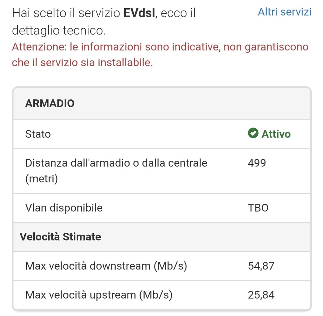Click the Vlan disponibile label
The height and width of the screenshot is (316, 323).
(64, 208)
